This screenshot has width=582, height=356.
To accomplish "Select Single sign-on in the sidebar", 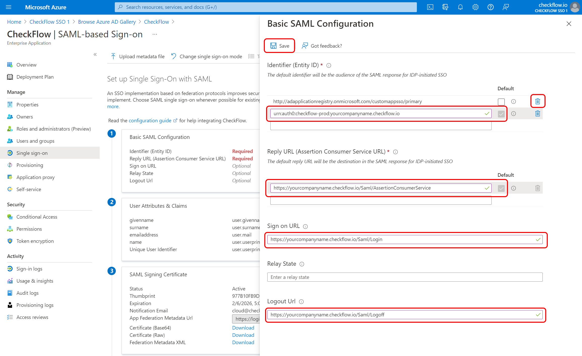I will 50,153.
